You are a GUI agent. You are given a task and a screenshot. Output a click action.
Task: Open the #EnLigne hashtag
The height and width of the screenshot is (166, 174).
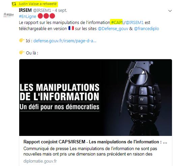pos(28,16)
